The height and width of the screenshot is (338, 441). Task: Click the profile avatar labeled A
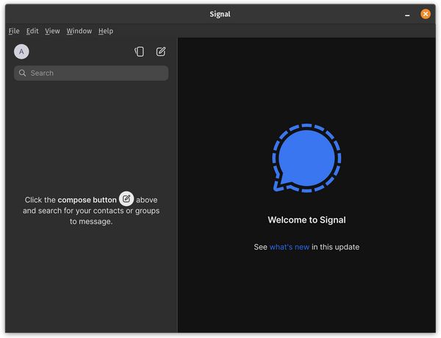click(x=21, y=51)
